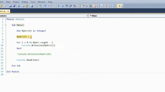Click the Save All icon
This screenshot has width=165, height=92.
14,6
